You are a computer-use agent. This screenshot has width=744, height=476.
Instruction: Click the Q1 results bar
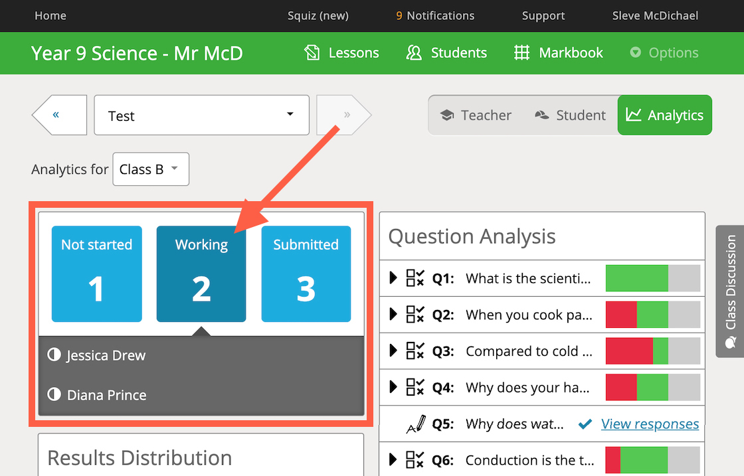coord(653,278)
